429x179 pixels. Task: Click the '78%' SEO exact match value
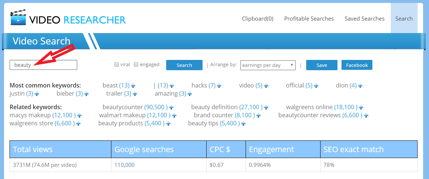click(329, 165)
